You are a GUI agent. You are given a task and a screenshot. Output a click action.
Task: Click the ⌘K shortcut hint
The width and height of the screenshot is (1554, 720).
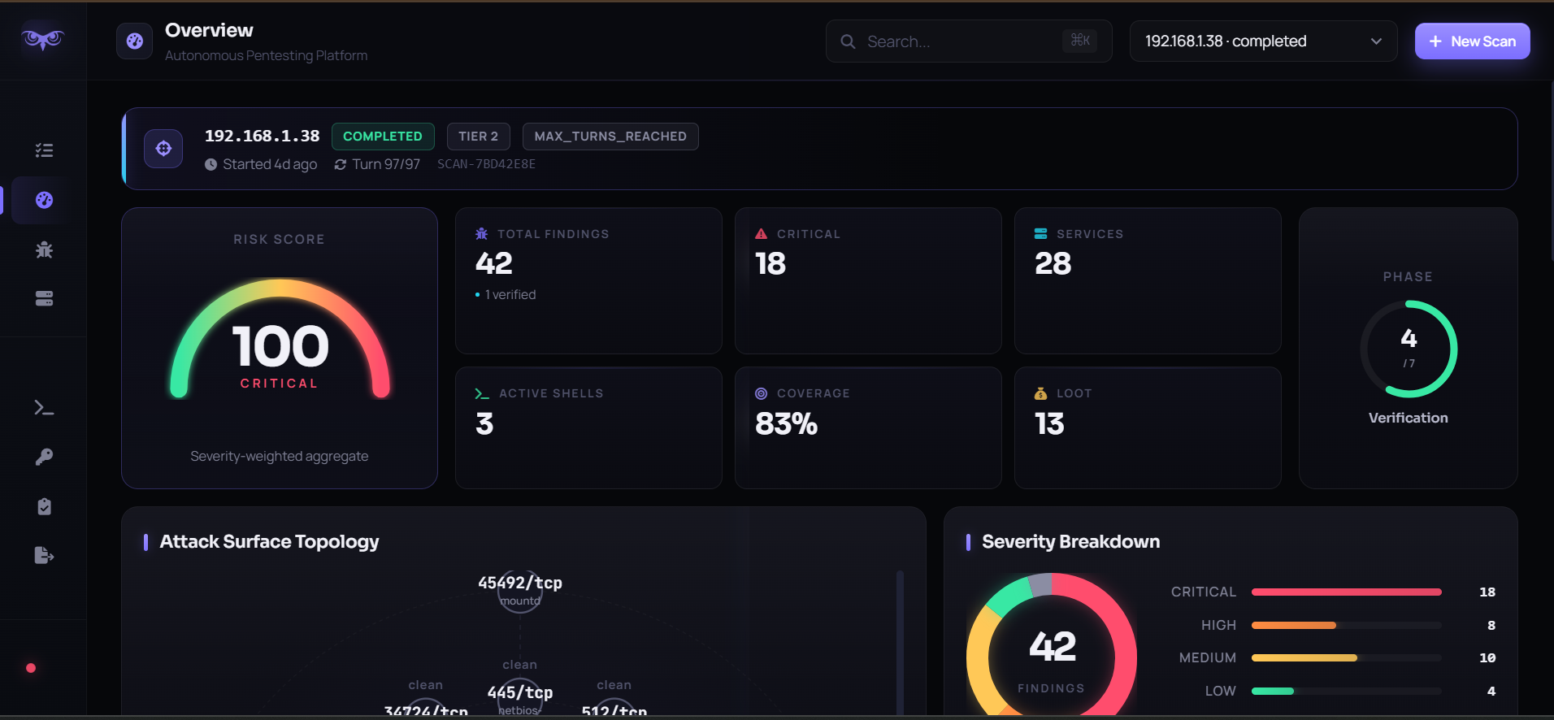[x=1080, y=41]
